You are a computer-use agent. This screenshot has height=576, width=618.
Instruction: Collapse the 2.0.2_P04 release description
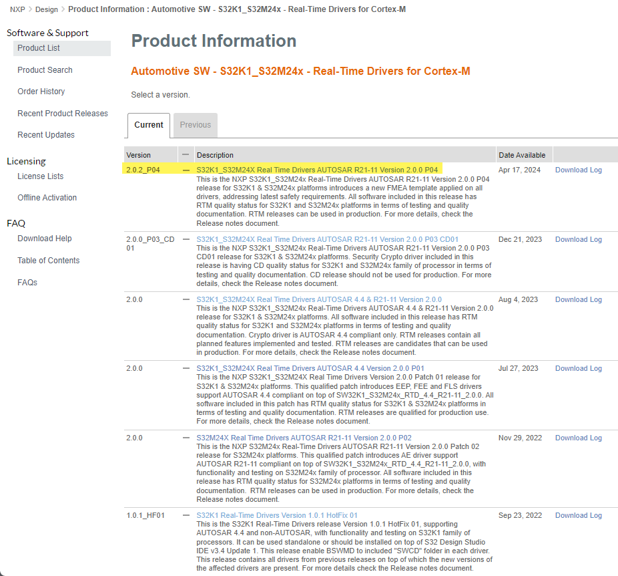pos(186,170)
